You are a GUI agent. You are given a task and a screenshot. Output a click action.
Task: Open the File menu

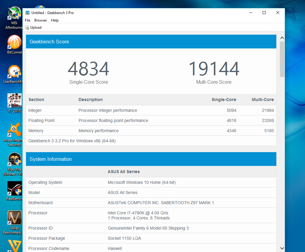click(27, 20)
